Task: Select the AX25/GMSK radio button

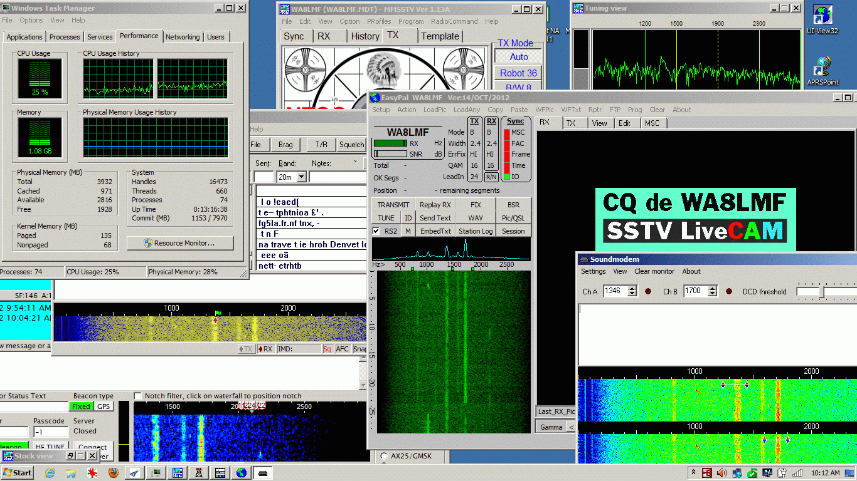Action: [384, 457]
